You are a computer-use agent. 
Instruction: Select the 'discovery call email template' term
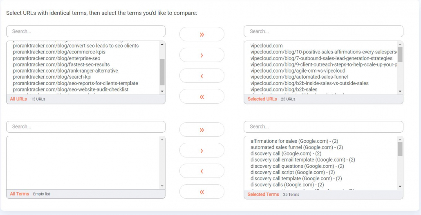(302, 160)
